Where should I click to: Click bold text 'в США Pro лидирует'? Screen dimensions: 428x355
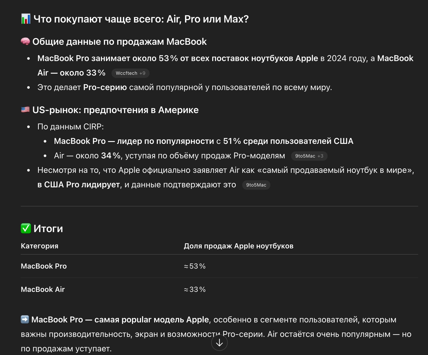tap(79, 184)
